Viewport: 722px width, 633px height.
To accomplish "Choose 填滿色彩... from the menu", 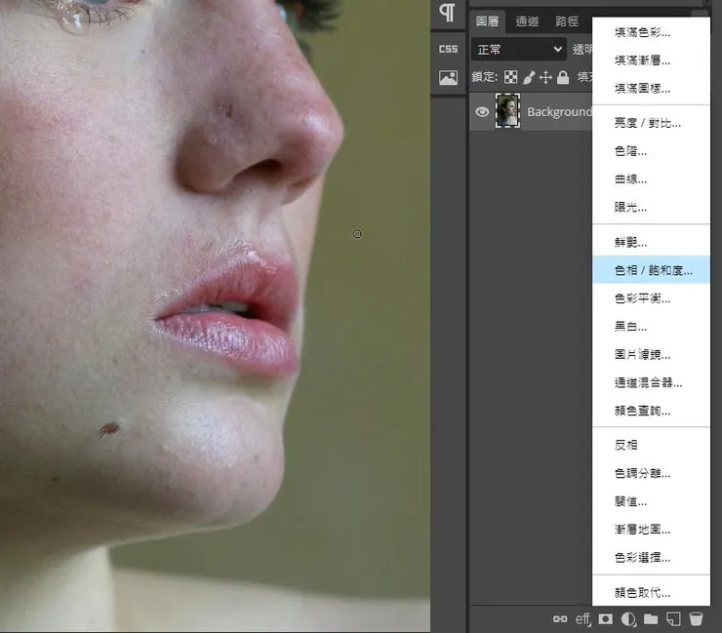I will coord(651,32).
